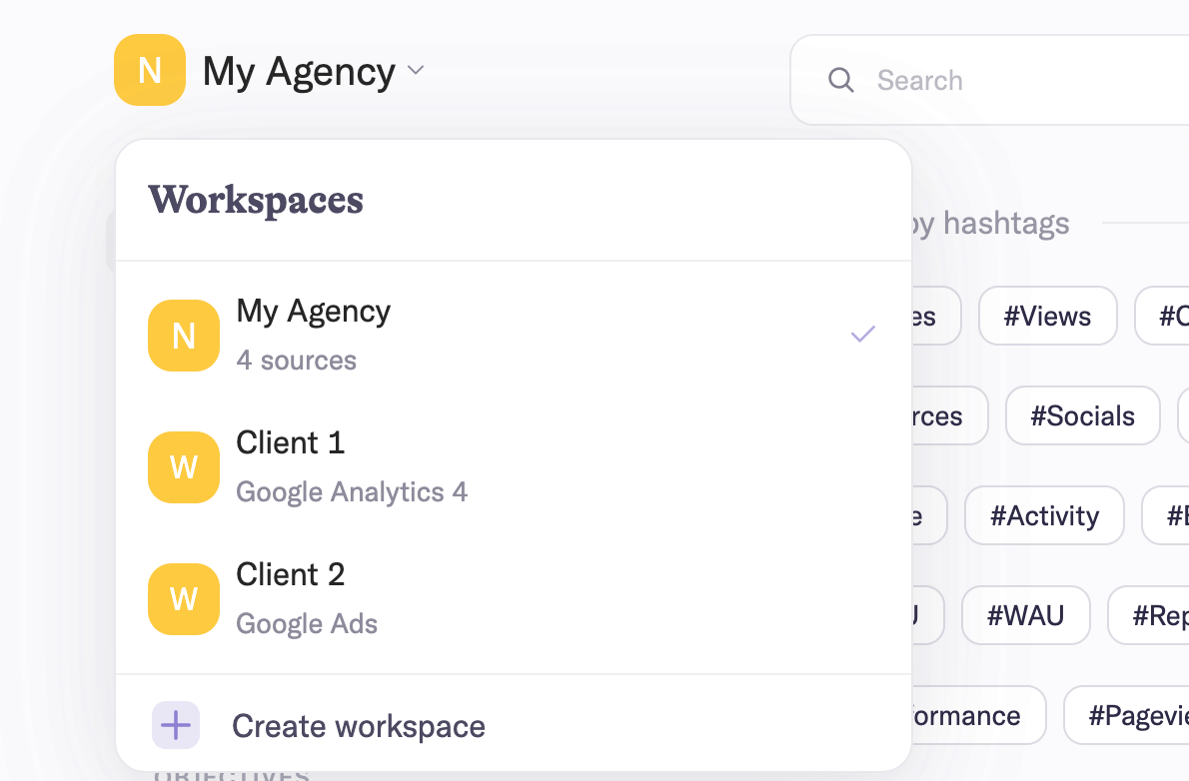This screenshot has width=1189, height=781.
Task: Focus the Search input field
Action: coord(989,80)
